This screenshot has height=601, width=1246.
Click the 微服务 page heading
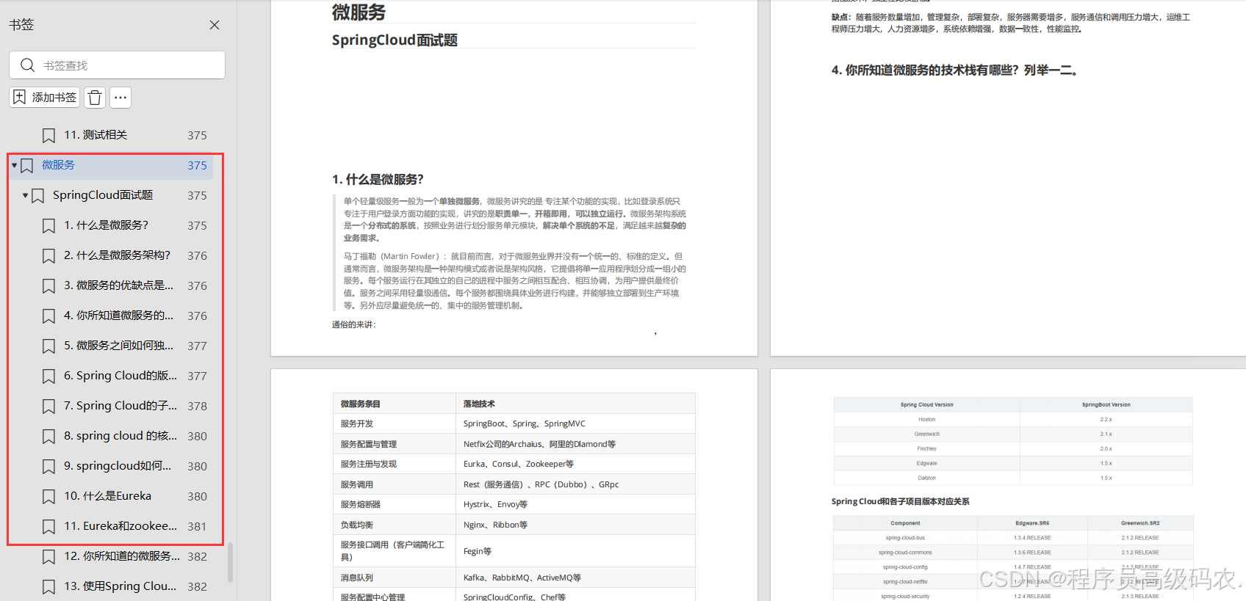359,12
